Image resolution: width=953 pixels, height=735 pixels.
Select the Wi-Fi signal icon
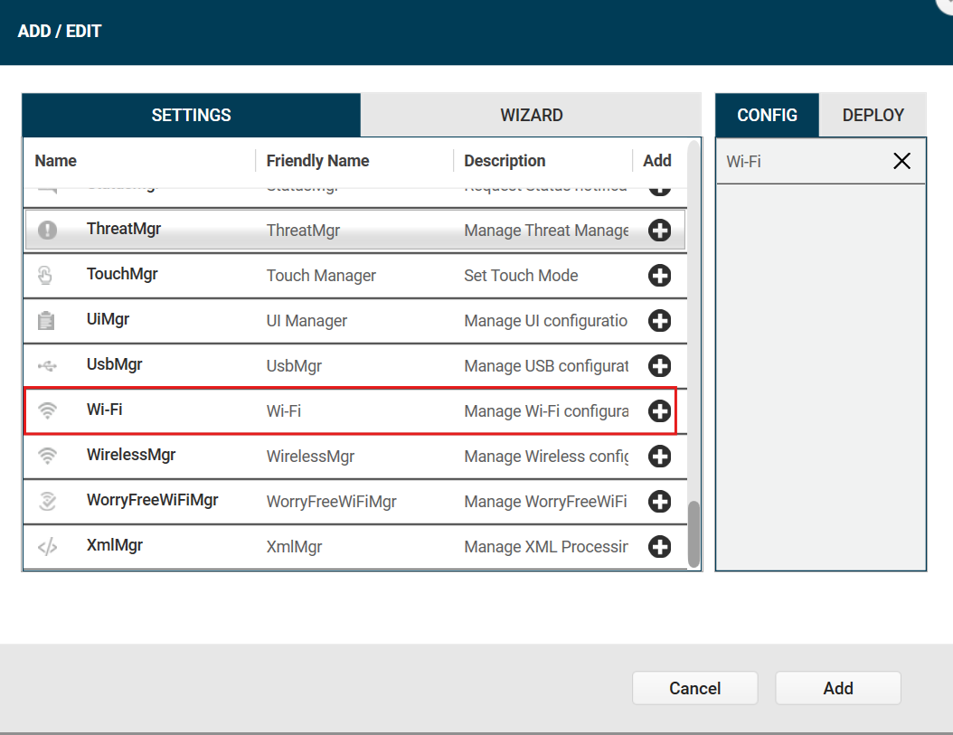45,410
